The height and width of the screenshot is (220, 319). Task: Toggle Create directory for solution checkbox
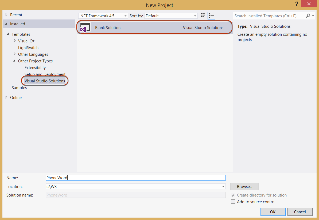(233, 195)
